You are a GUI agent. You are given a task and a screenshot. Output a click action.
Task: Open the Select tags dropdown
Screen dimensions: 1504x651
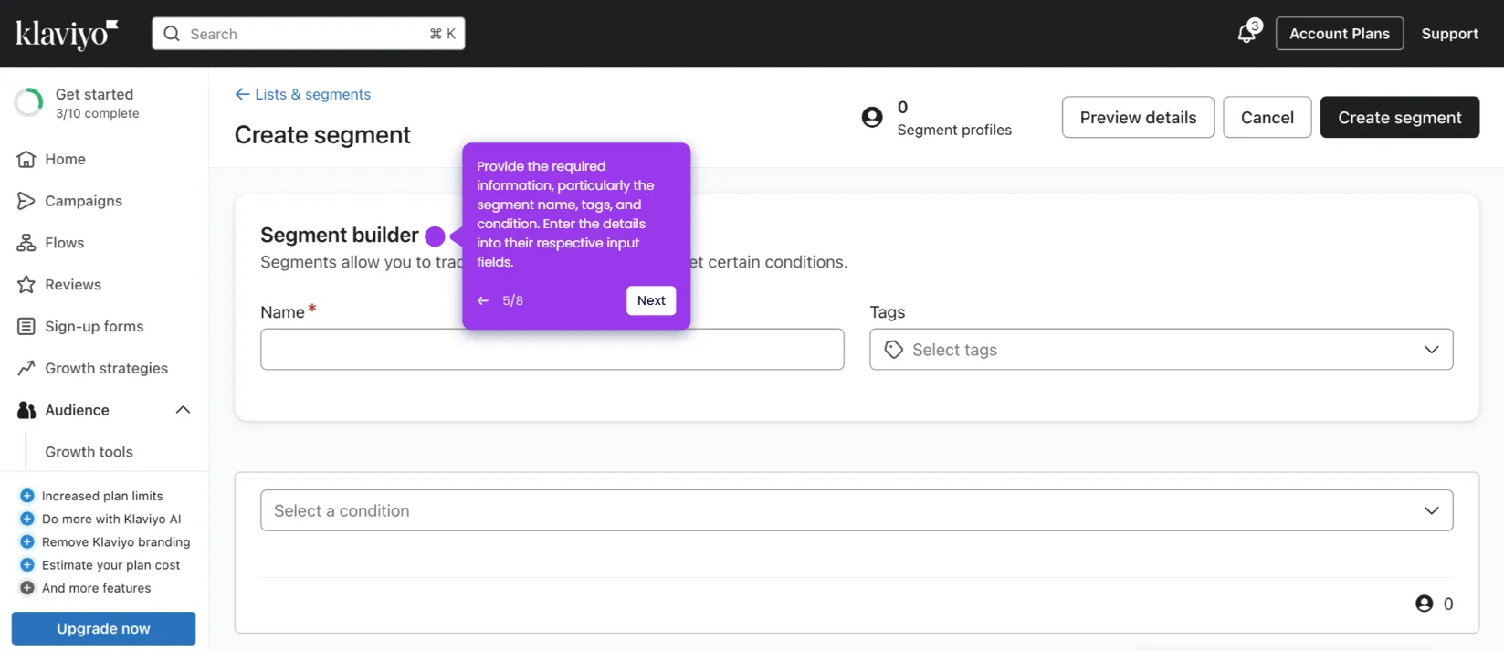pos(1162,350)
